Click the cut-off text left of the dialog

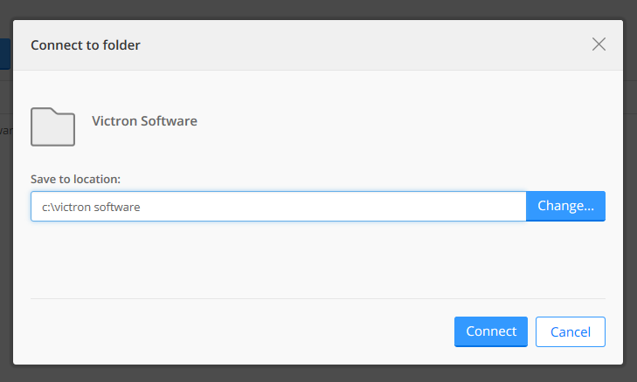click(x=3, y=131)
